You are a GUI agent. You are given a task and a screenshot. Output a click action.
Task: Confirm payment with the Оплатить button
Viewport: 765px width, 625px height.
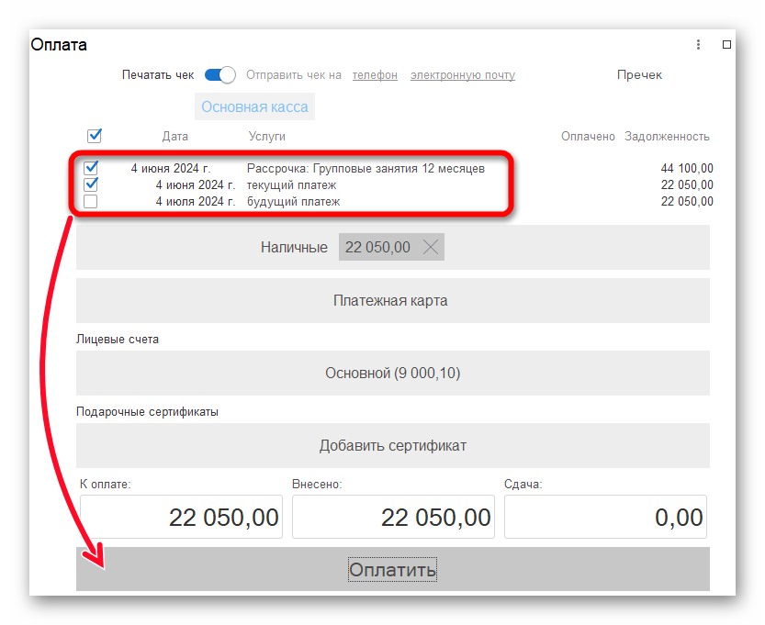click(x=393, y=569)
